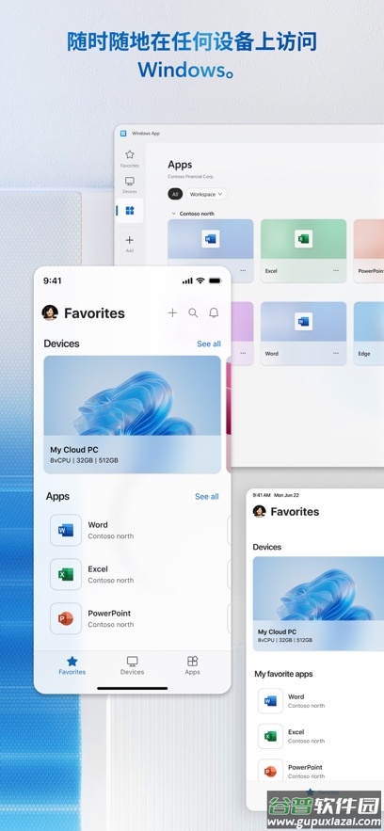The image size is (384, 831).
Task: Switch to Favorites tab in phone bottom bar
Action: [72, 665]
